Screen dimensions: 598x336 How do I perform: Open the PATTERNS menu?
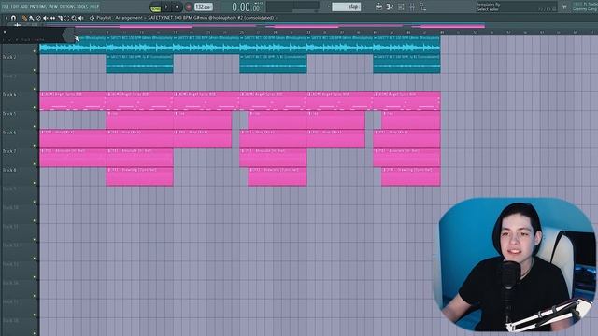(37, 7)
